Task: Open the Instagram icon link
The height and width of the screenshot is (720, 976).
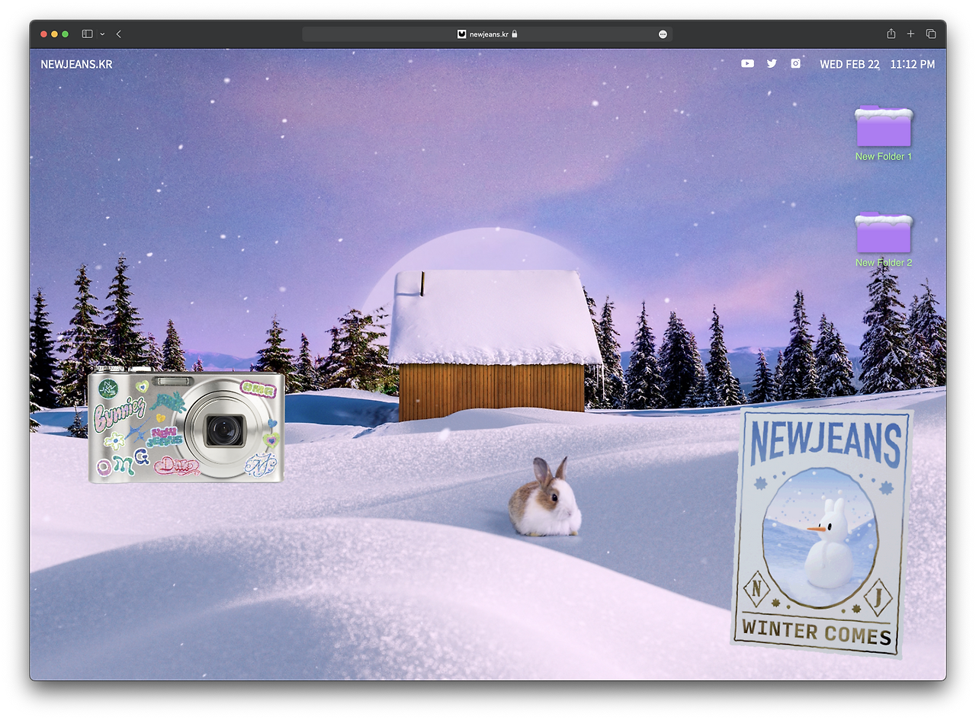Action: (795, 64)
